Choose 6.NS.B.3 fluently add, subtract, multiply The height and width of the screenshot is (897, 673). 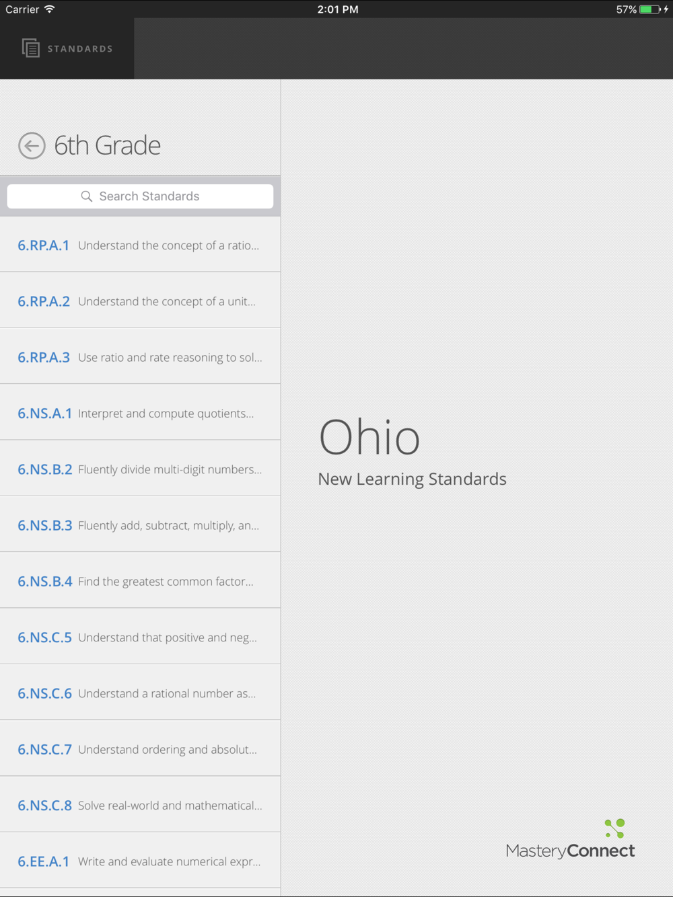[140, 525]
